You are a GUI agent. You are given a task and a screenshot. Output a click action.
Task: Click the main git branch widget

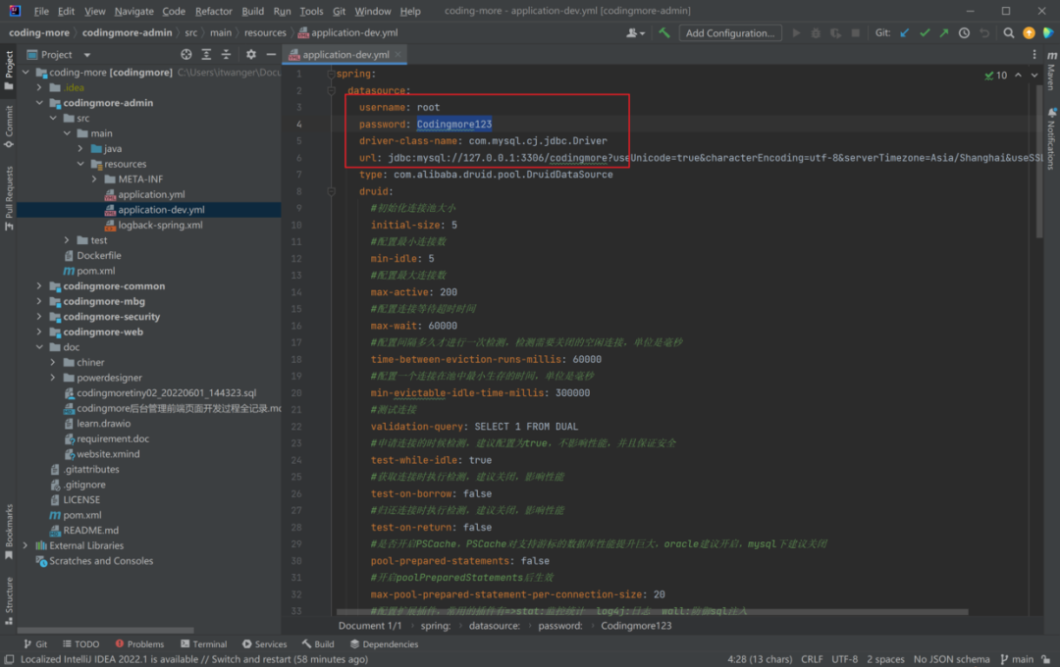[x=1017, y=659]
